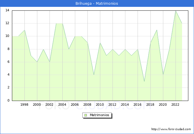Click the y-axis value 2
Screen dimensions: 194x134
pyautogui.click(x=8, y=88)
